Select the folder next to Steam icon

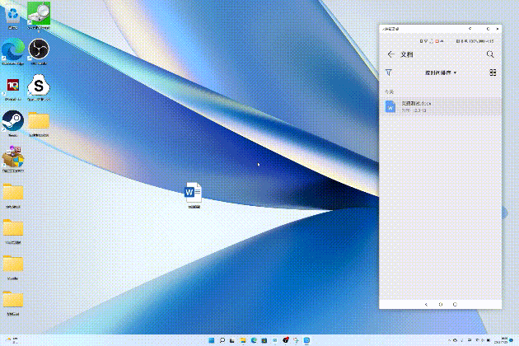[39, 121]
